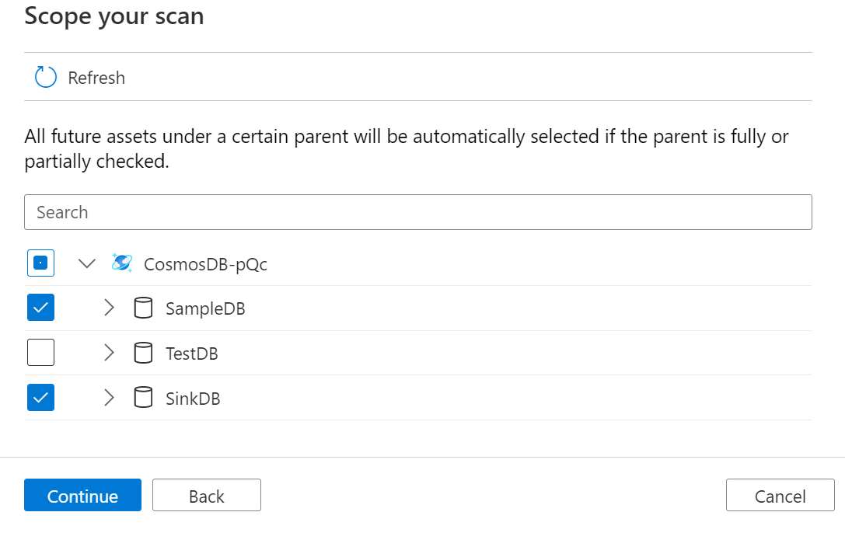Click the circular Refresh icon
This screenshot has width=845, height=533.
(x=46, y=77)
